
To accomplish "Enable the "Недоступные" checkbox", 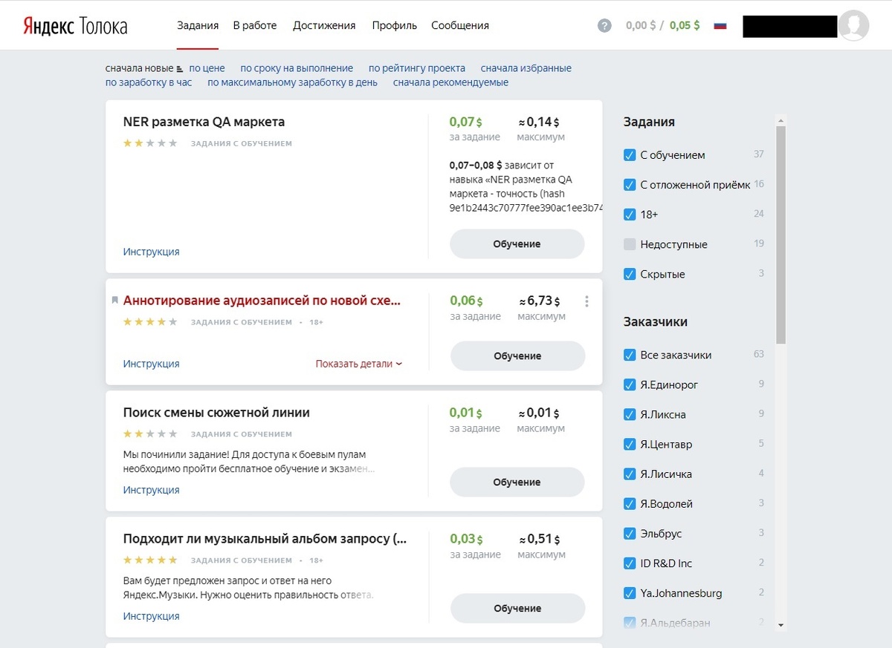I will click(630, 244).
